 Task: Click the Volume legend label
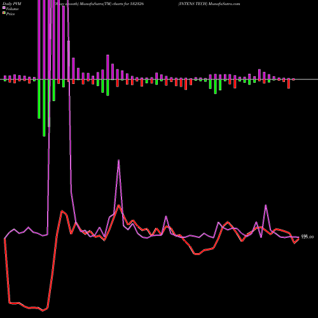(12, 9)
